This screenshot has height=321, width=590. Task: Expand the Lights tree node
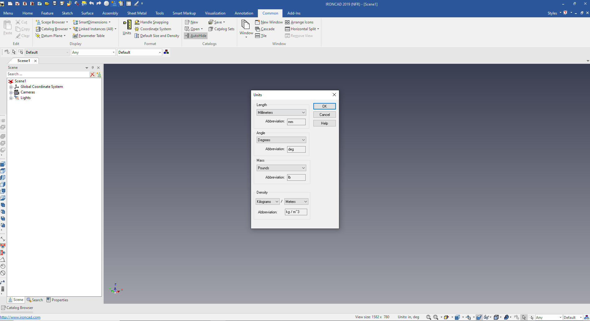tap(11, 98)
